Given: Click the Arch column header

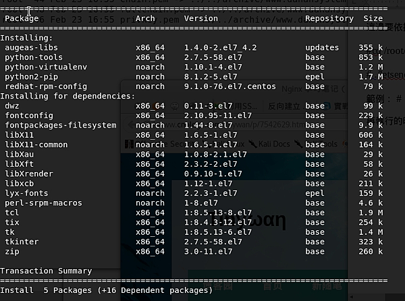Looking at the screenshot, I should [145, 19].
